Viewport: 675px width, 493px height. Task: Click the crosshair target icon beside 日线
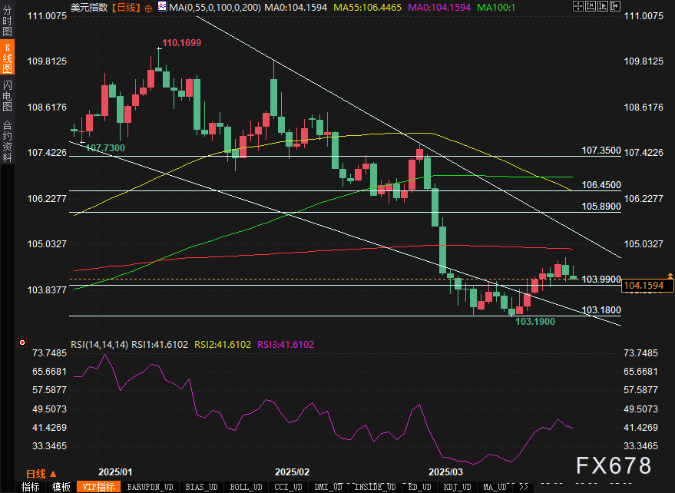pos(149,7)
